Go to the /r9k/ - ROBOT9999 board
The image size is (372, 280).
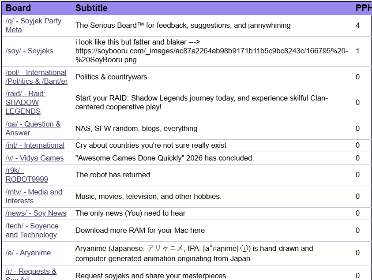tap(26, 175)
